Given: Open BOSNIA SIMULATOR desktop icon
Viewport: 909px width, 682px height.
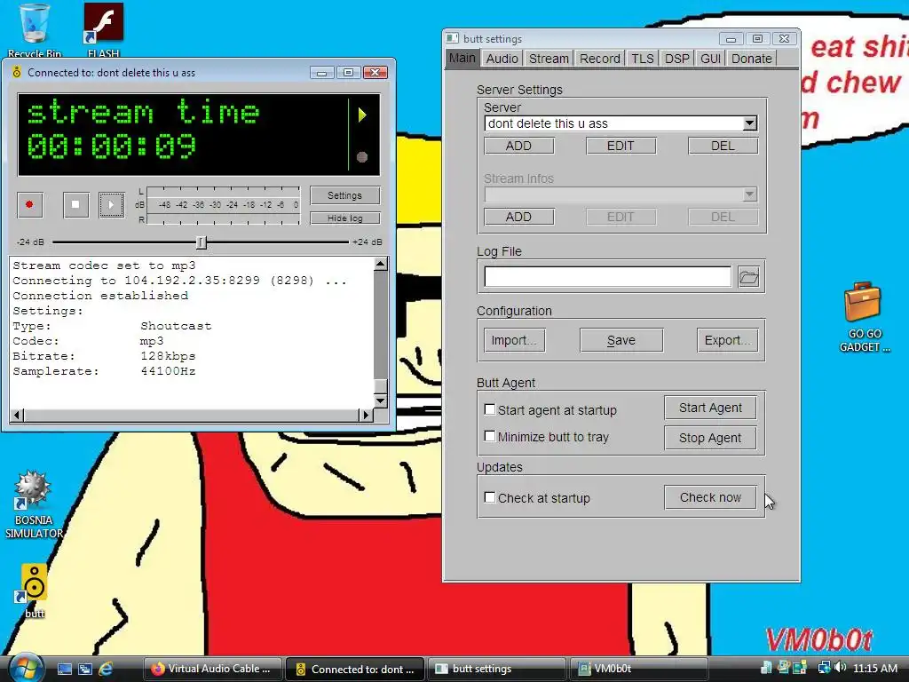Looking at the screenshot, I should [34, 504].
